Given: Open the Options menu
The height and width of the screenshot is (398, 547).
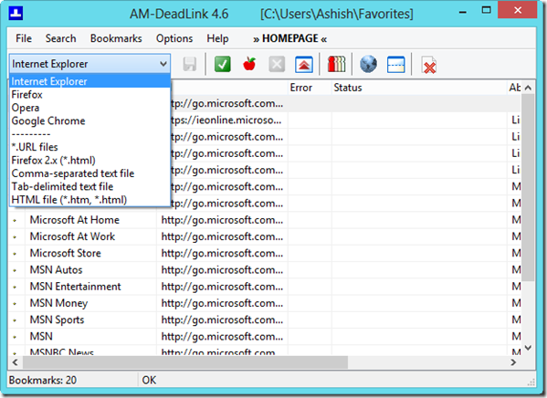Looking at the screenshot, I should tap(174, 38).
